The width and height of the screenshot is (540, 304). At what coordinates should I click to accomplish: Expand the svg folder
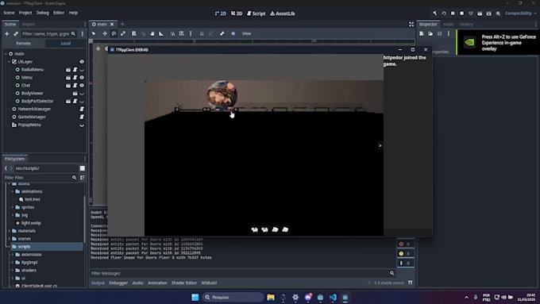click(13, 215)
